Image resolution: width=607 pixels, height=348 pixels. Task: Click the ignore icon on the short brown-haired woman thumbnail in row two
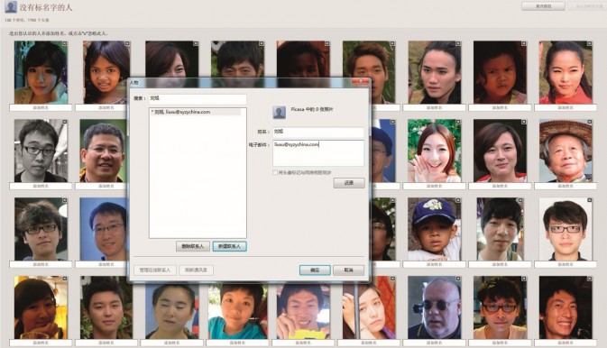524,122
